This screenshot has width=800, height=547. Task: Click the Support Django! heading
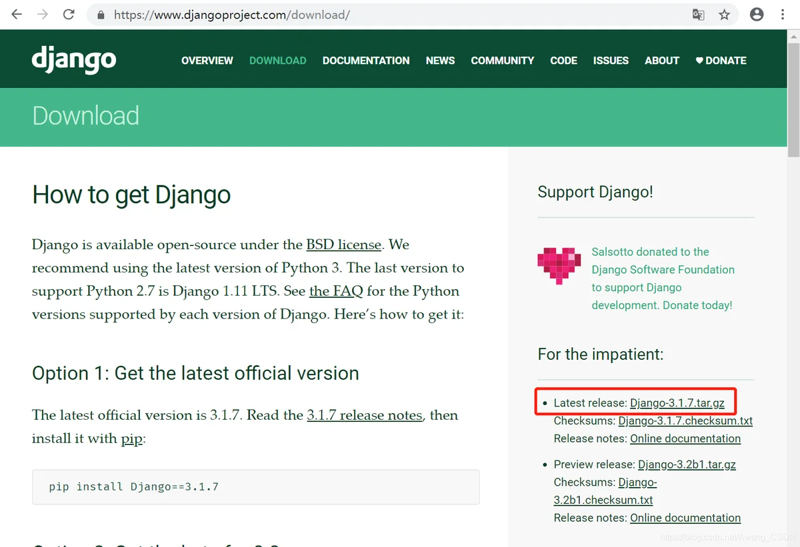(595, 192)
